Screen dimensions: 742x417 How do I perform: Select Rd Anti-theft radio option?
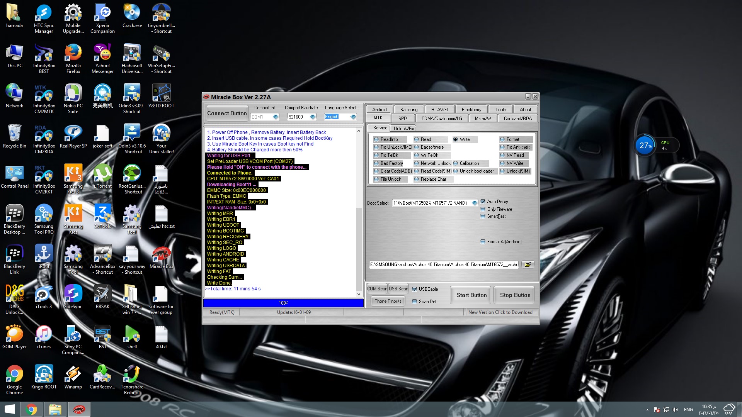[x=502, y=147]
